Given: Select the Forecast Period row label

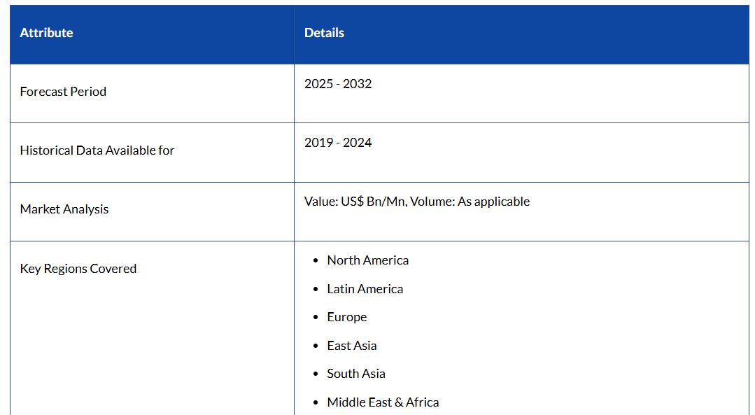Looking at the screenshot, I should tap(63, 92).
